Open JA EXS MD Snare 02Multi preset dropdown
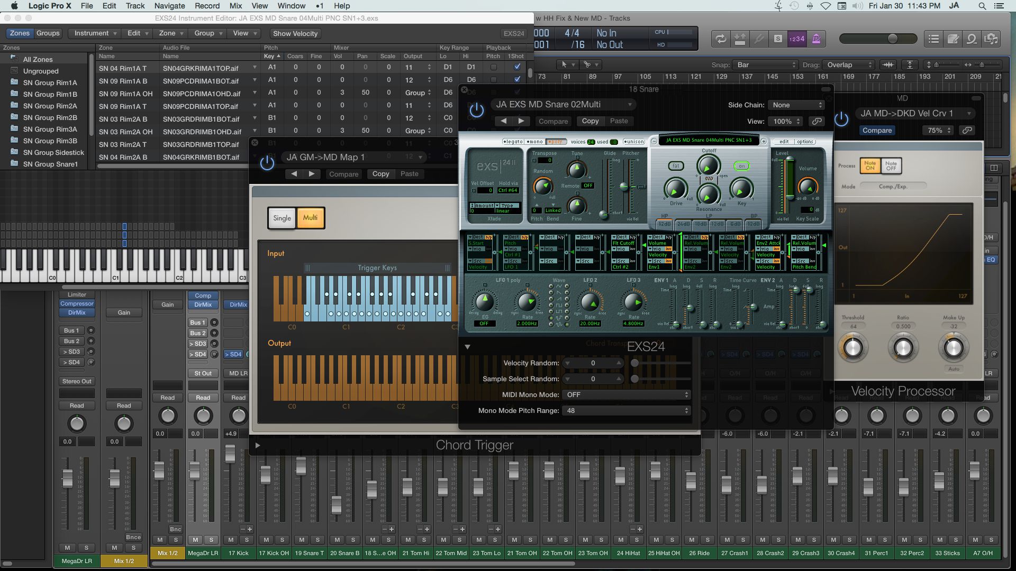The image size is (1016, 571). click(563, 105)
